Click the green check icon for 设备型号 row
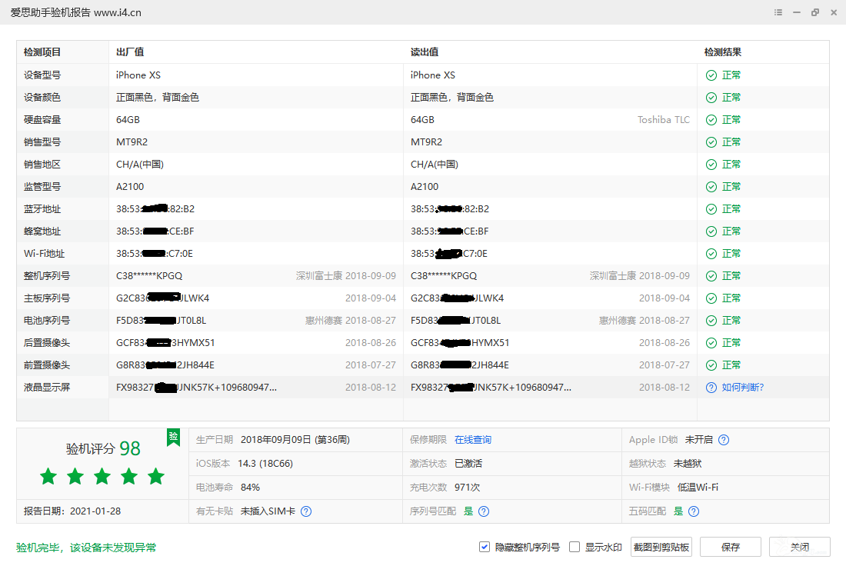846x576 pixels. (711, 75)
